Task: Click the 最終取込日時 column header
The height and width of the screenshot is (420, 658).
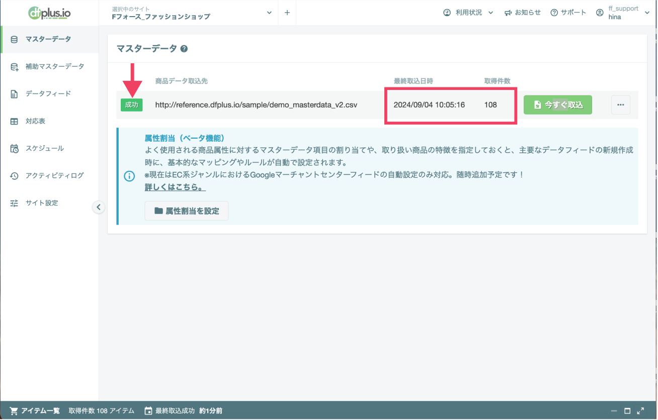Action: click(x=414, y=81)
